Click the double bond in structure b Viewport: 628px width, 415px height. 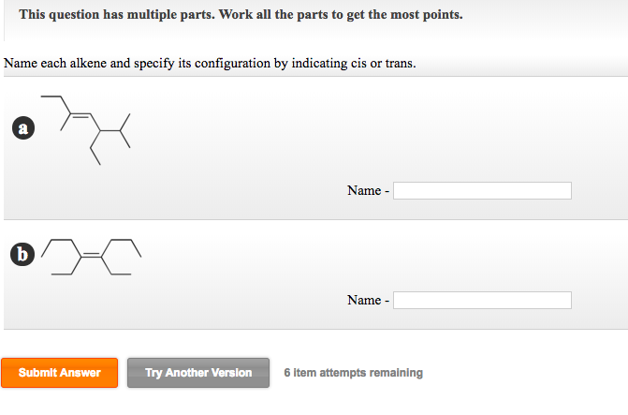tap(92, 255)
